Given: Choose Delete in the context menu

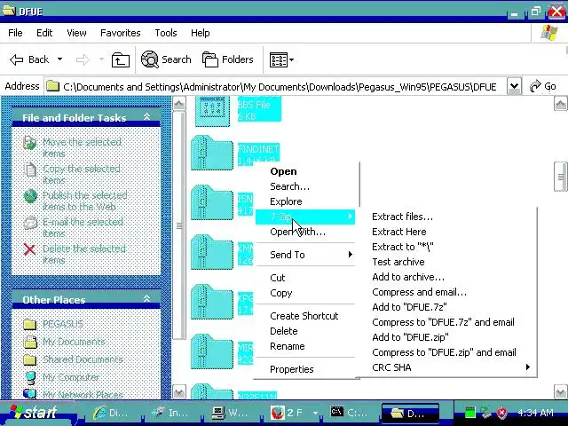Looking at the screenshot, I should pyautogui.click(x=284, y=331).
